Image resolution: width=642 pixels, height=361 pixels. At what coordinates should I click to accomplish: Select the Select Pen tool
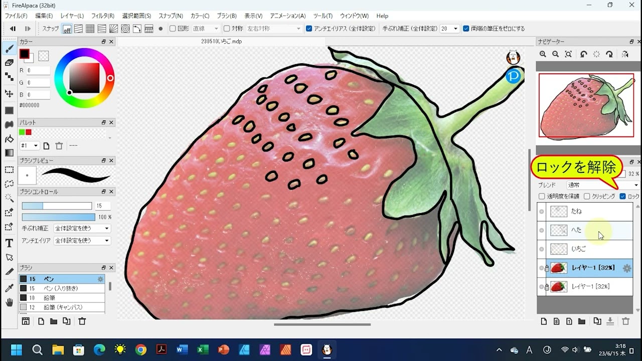[x=9, y=213]
